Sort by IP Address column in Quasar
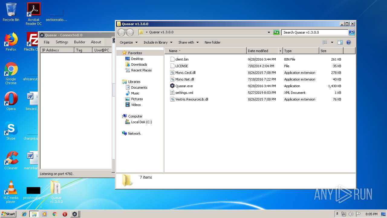 [x=57, y=50]
